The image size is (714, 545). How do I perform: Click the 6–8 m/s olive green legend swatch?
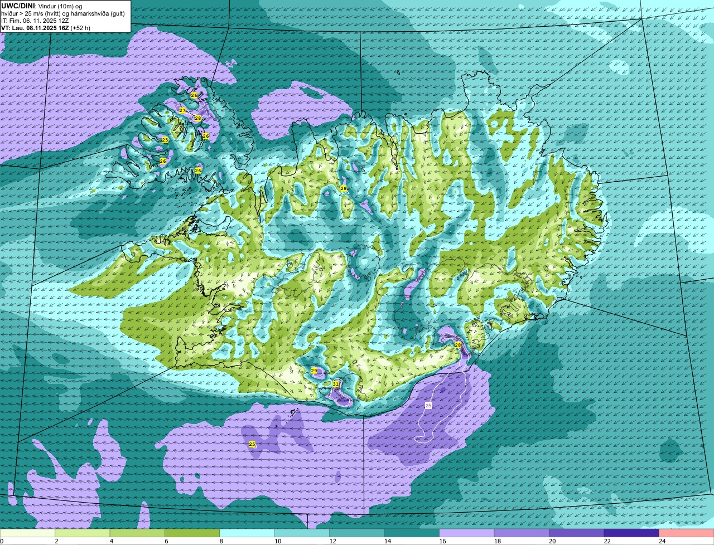click(192, 533)
